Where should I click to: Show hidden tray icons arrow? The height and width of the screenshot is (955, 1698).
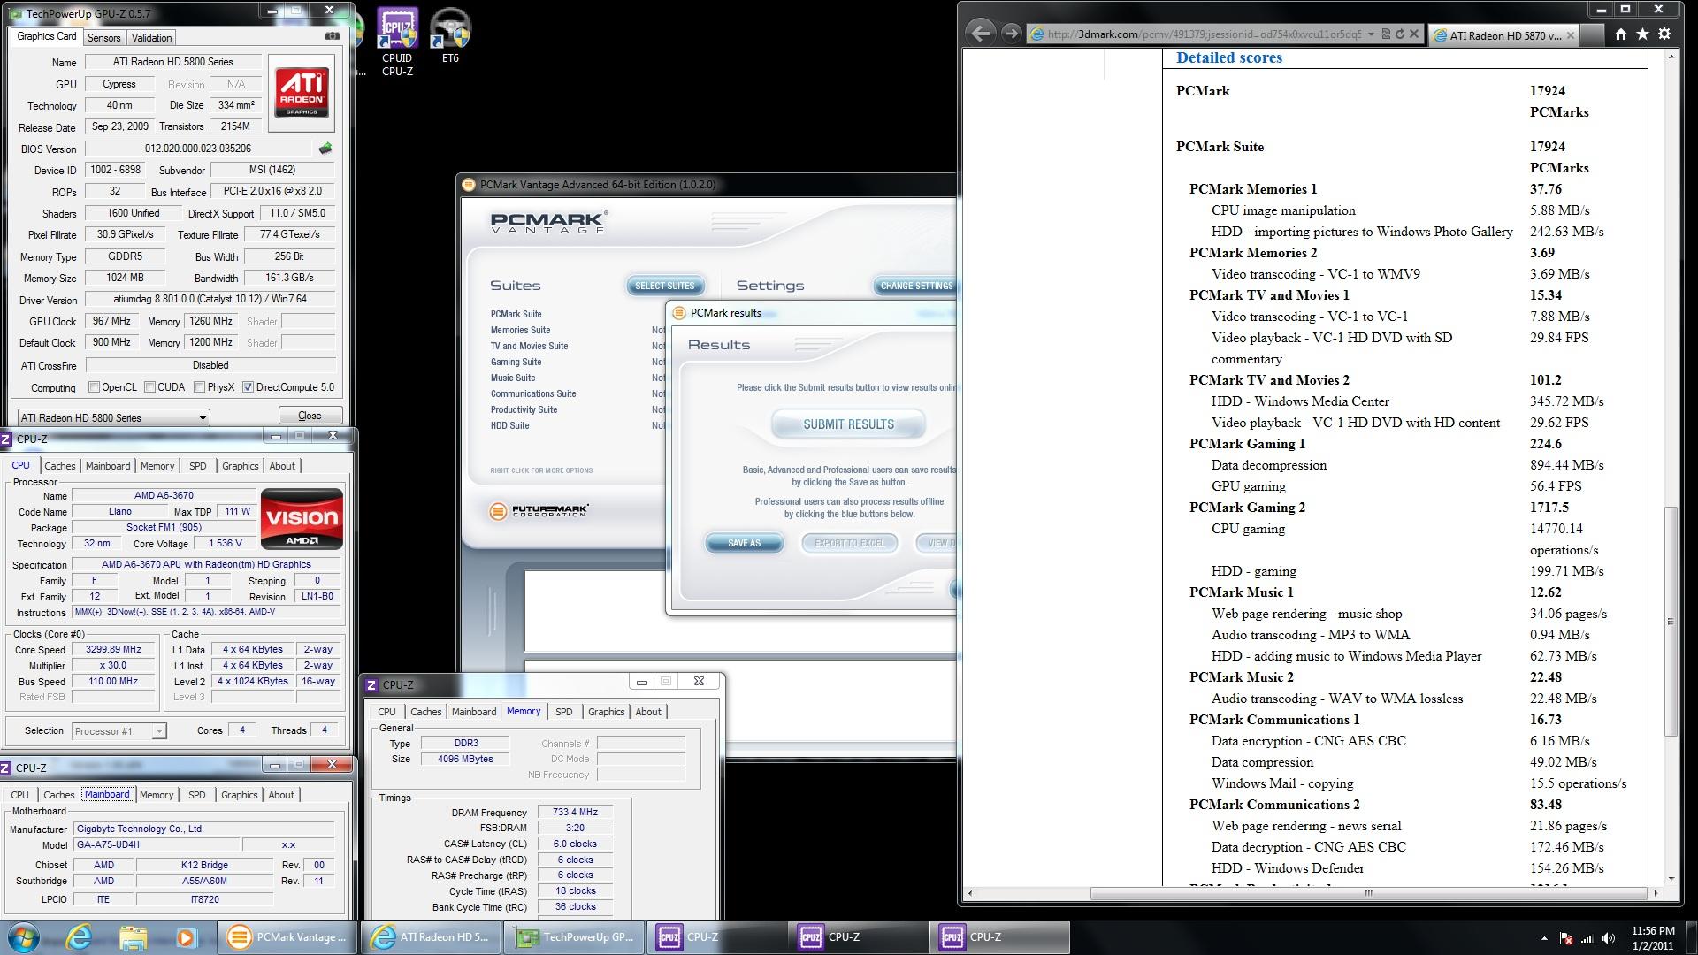click(x=1544, y=938)
